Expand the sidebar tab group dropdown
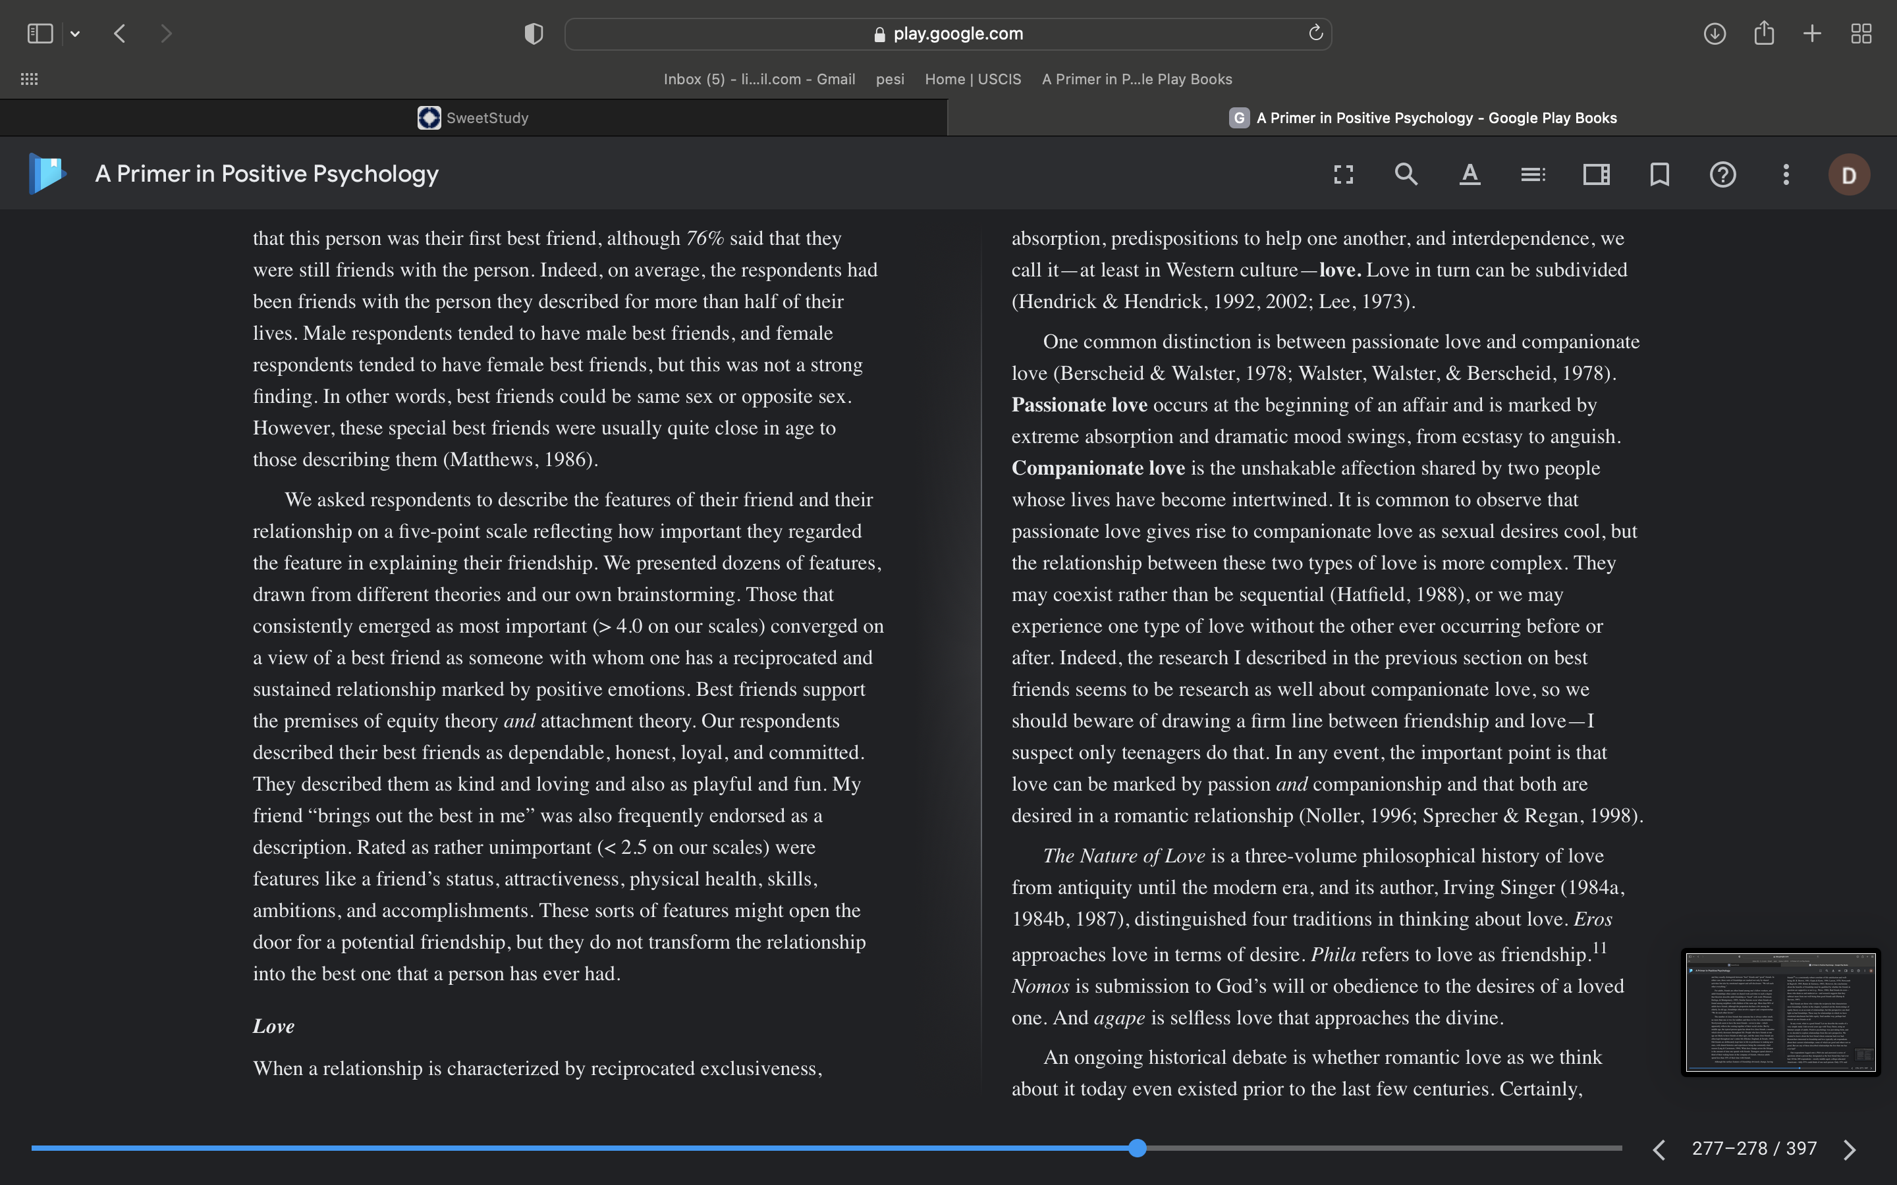Screen dimensions: 1897x1185 coord(75,34)
